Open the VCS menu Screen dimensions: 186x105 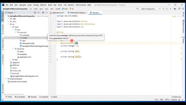(x=65, y=5)
